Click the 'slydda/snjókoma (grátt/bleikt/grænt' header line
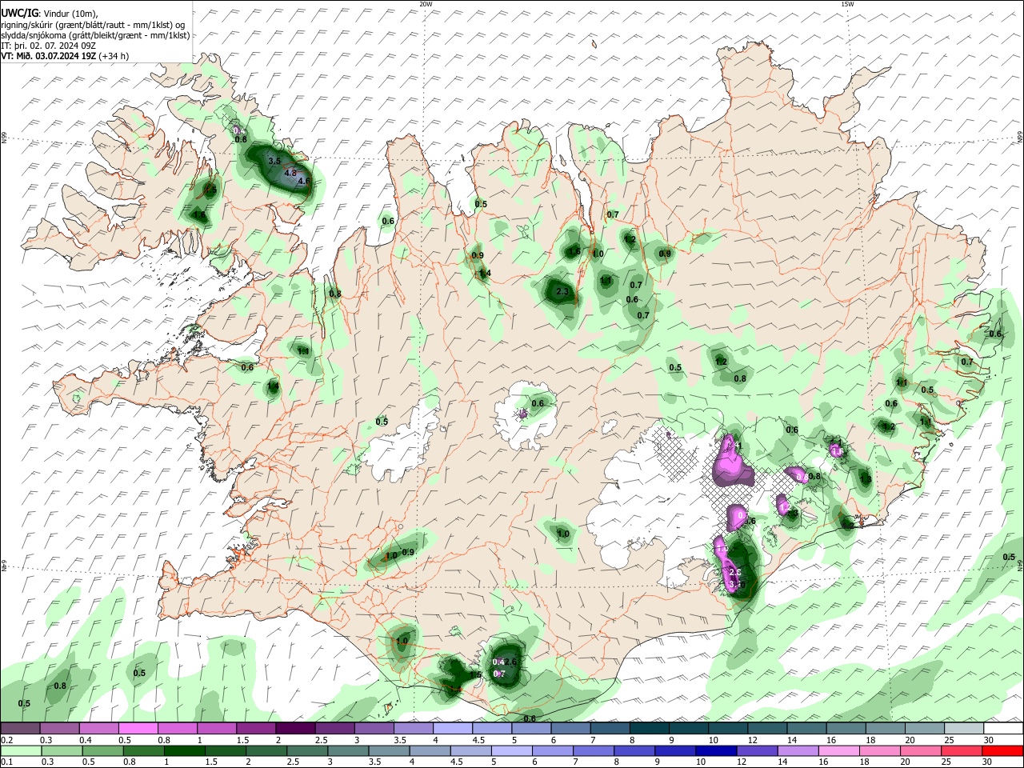The image size is (1024, 768). (95, 35)
